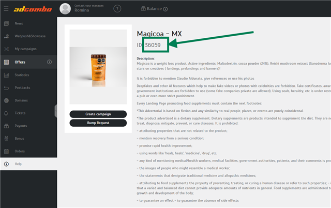Open the Statistics page

pos(28,75)
